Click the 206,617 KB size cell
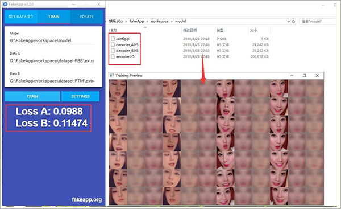This screenshot has height=209, width=341. pos(260,56)
